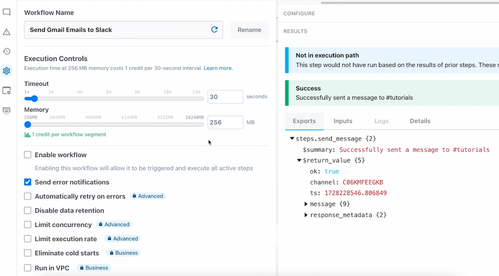
Task: Click 1 credit per workflow segment link
Action: [x=69, y=135]
